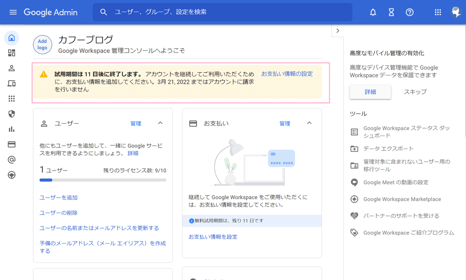Click the Marketplace circular icon
Image resolution: width=466 pixels, height=280 pixels.
354,199
